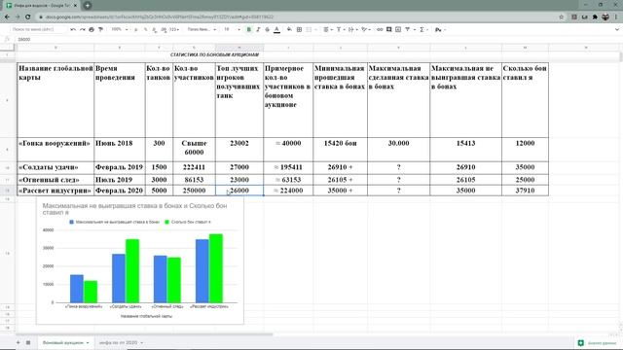Select the cell 222411
The image size is (623, 350).
(x=194, y=167)
